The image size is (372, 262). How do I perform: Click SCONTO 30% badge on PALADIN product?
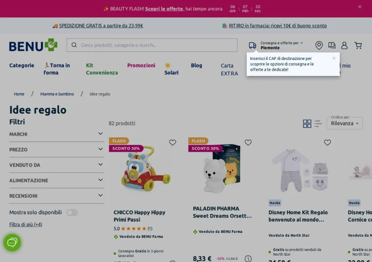205,148
